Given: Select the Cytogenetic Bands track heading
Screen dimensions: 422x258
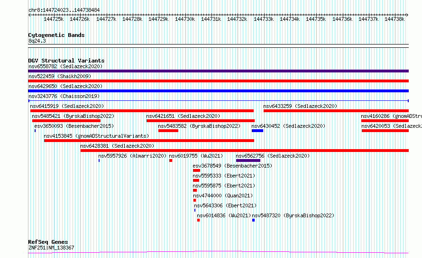Looking at the screenshot, I should coord(56,35).
